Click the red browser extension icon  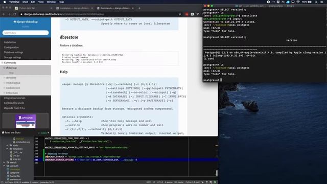pyautogui.click(x=186, y=14)
